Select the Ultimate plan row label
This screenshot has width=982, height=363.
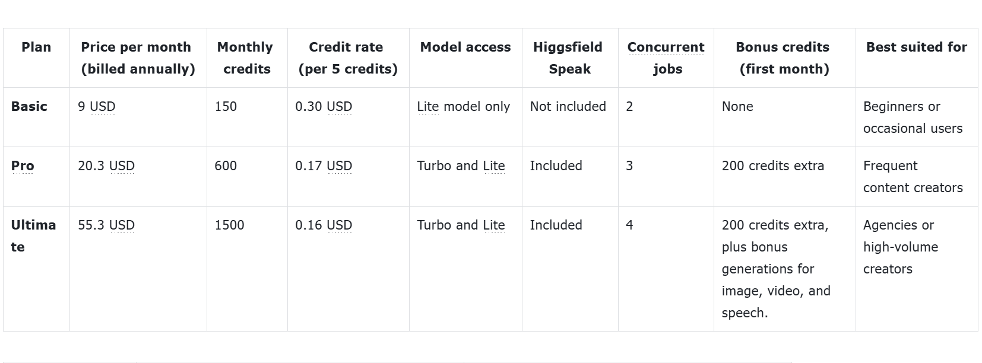pos(33,236)
